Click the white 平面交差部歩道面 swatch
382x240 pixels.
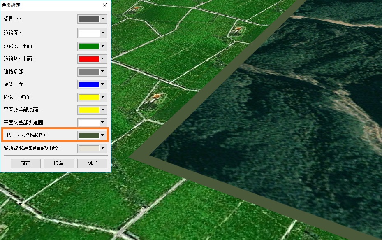[89, 123]
